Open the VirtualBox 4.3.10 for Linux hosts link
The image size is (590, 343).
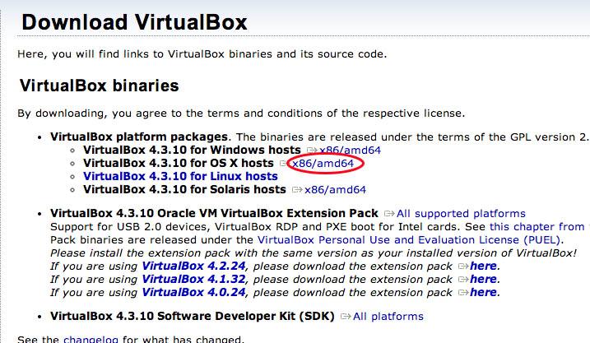click(180, 176)
